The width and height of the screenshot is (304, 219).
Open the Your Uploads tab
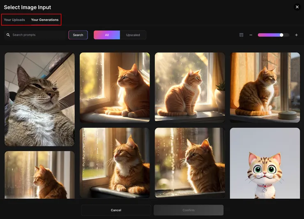pyautogui.click(x=14, y=20)
